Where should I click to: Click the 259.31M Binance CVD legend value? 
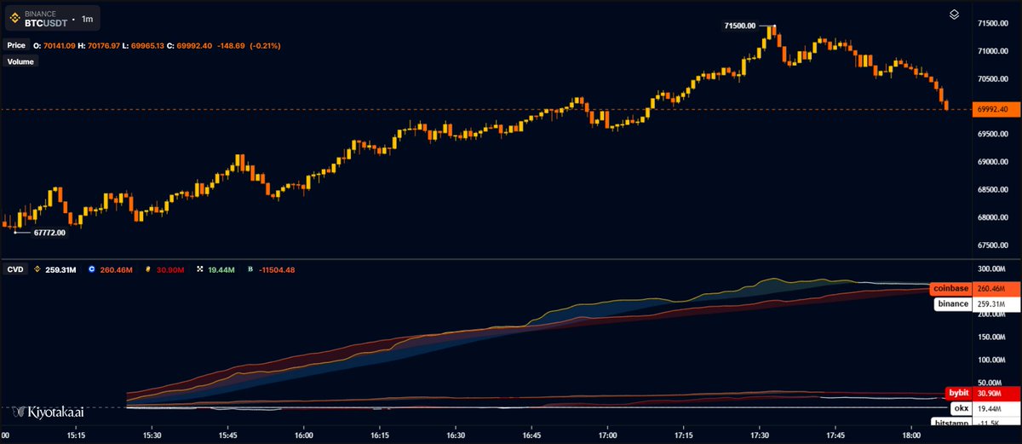click(61, 269)
